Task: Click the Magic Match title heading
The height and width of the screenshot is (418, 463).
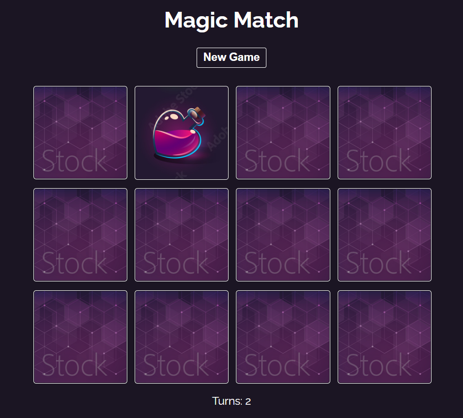Action: 231,20
